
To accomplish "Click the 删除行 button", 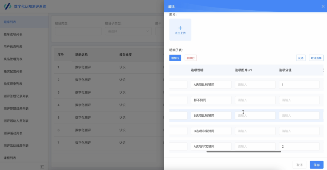I will (191, 58).
